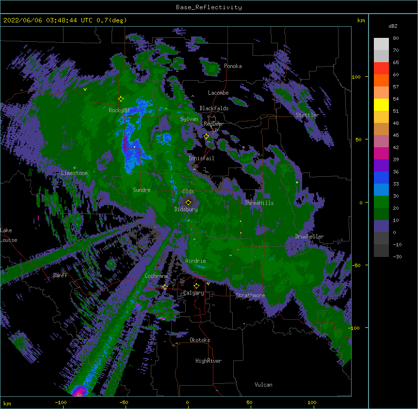The image size is (418, 409).
Task: Click the asterisk marker above Limestone
Action: (74, 168)
